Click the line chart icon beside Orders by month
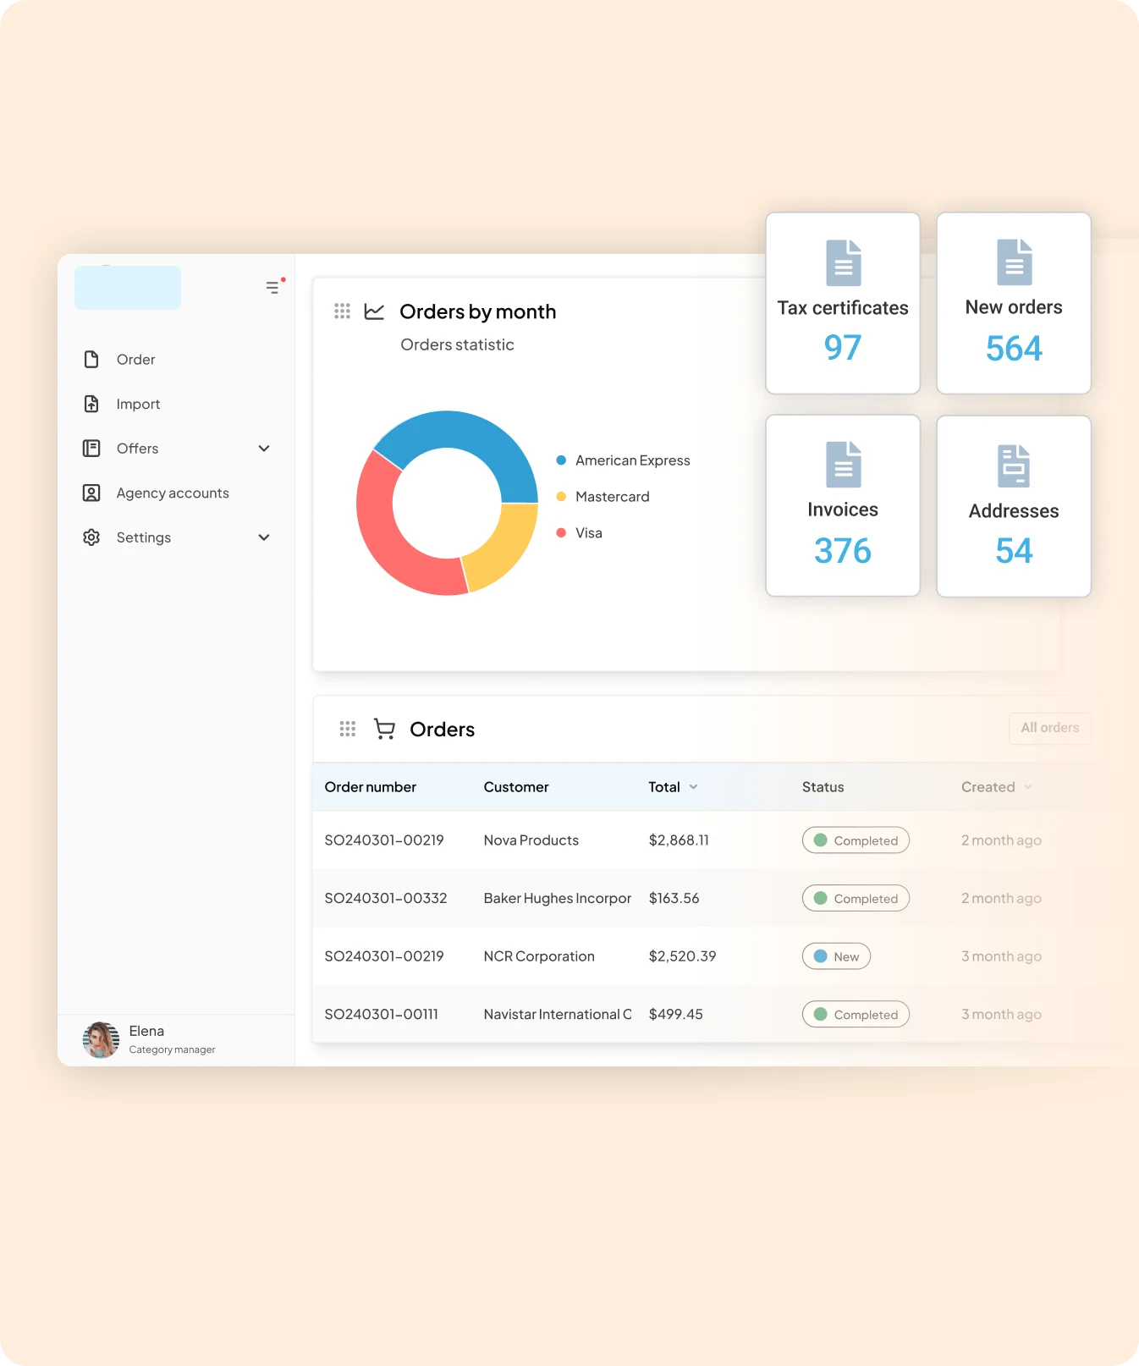 [374, 311]
